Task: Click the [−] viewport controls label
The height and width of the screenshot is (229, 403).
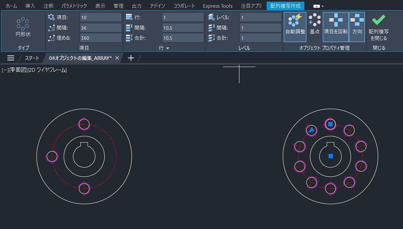Action: pos(5,70)
